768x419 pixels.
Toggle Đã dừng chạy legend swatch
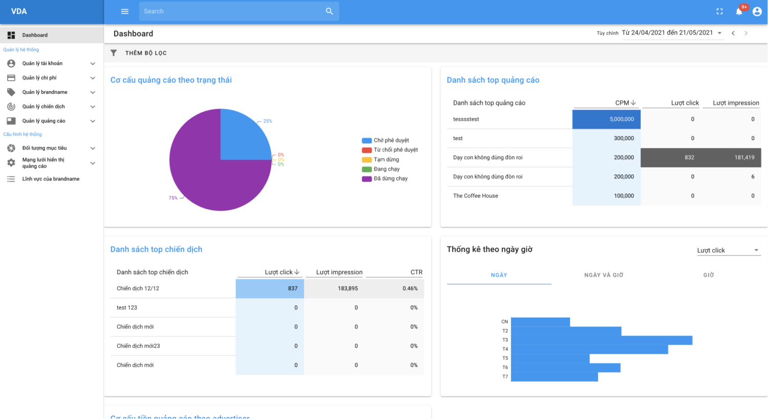tap(367, 179)
